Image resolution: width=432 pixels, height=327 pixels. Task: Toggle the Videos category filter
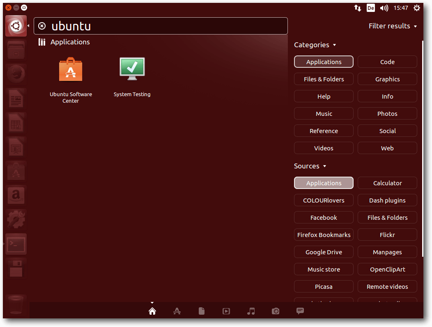pos(324,148)
